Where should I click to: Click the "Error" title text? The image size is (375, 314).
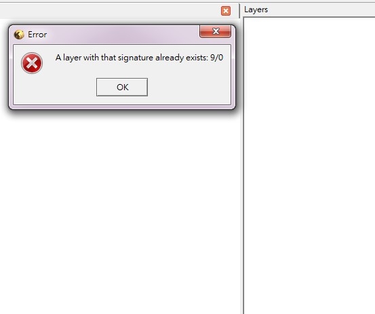37,35
